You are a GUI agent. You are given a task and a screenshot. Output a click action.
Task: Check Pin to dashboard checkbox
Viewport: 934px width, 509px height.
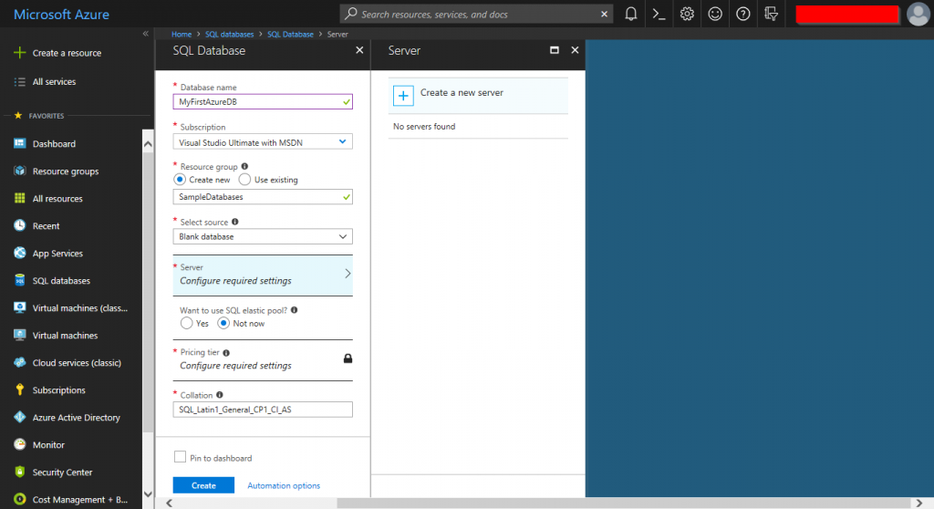pyautogui.click(x=180, y=457)
